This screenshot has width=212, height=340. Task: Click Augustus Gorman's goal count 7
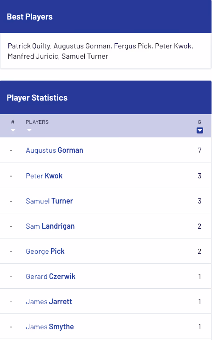199,150
